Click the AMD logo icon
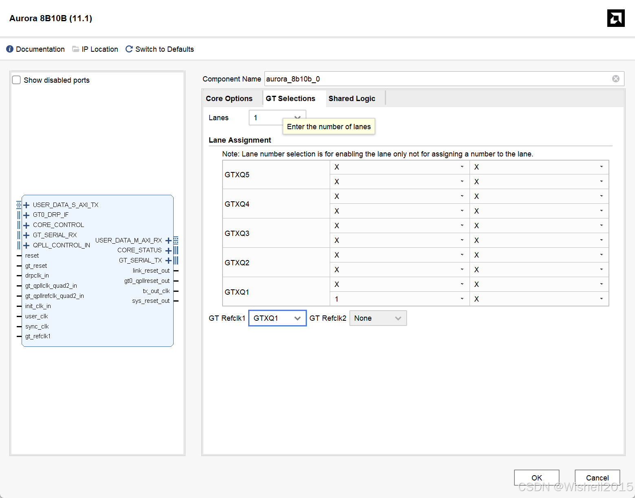Viewport: 635px width, 498px height. coord(616,18)
